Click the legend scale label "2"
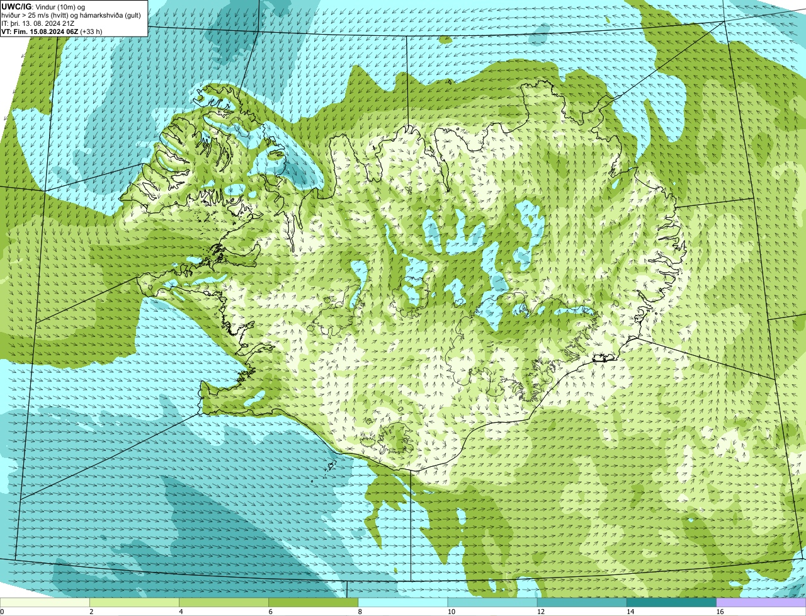 point(92,612)
